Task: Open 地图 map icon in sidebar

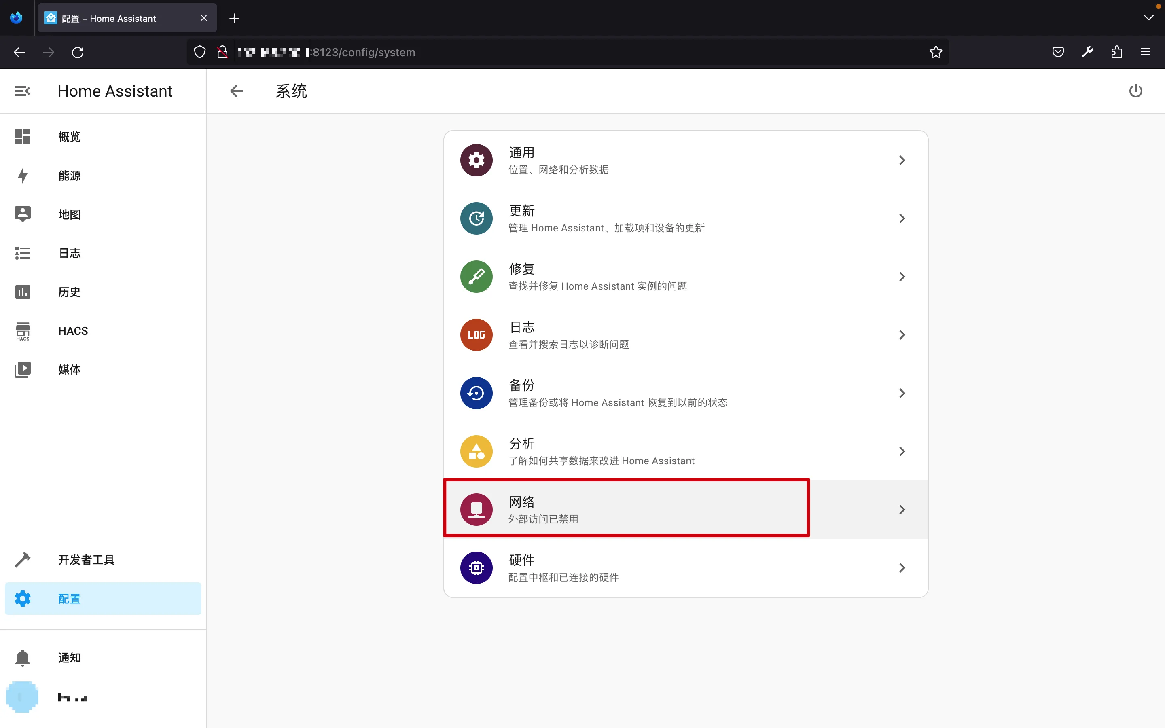Action: point(23,214)
